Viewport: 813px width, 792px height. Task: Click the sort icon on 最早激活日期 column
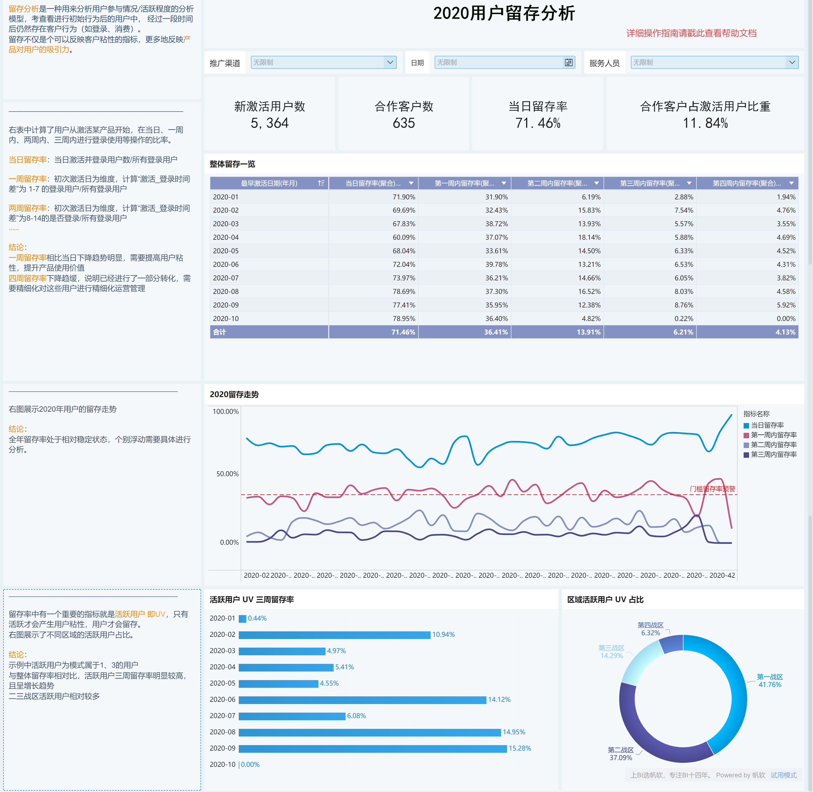pos(321,183)
